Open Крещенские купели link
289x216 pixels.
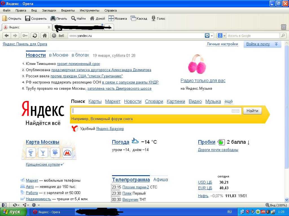43,164
